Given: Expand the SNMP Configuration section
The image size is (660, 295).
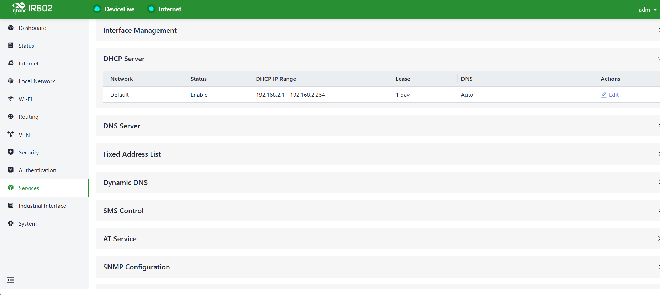Looking at the screenshot, I should point(658,267).
